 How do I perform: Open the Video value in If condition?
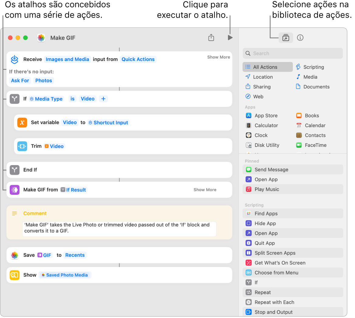88,99
